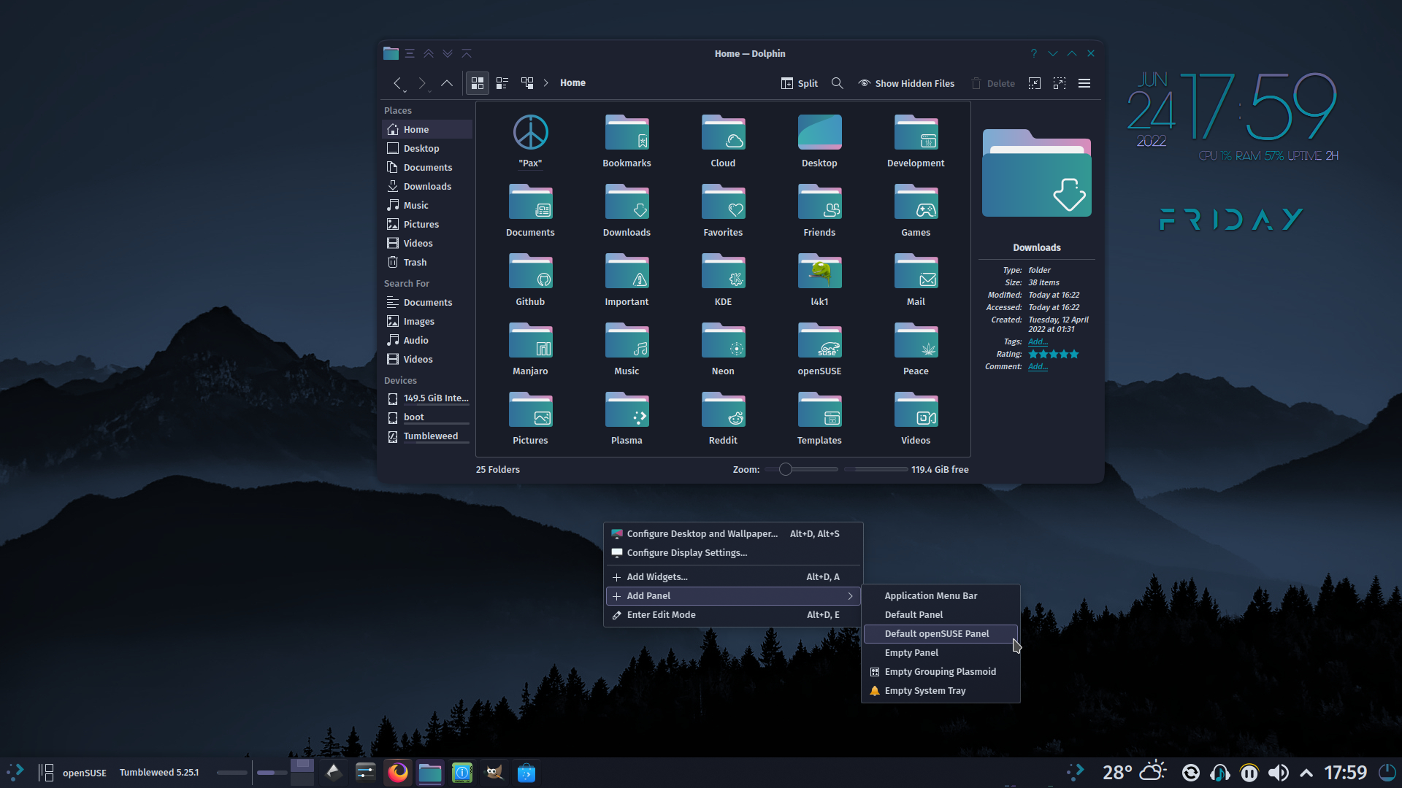1402x788 pixels.
Task: Click the system settings sliders taskbar icon
Action: click(x=366, y=772)
